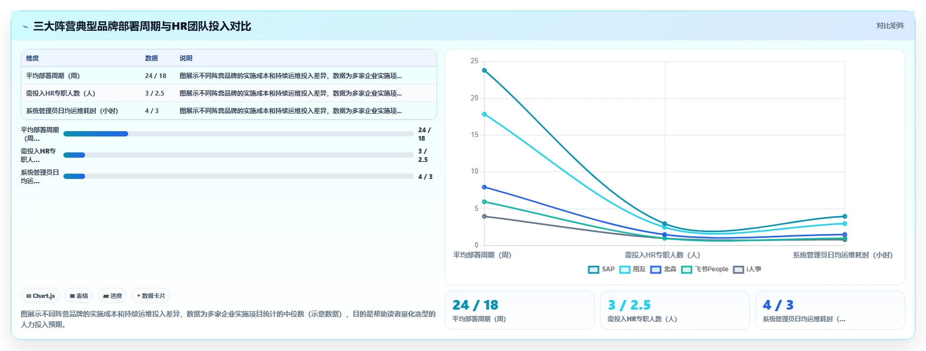Select the 数据卡片 tag chip
Image resolution: width=926 pixels, height=351 pixels.
click(x=151, y=296)
